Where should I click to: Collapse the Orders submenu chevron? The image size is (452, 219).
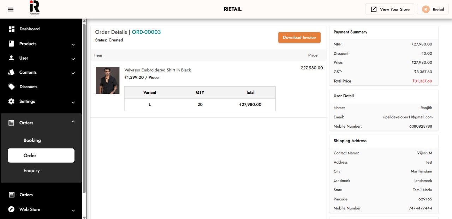(x=73, y=122)
